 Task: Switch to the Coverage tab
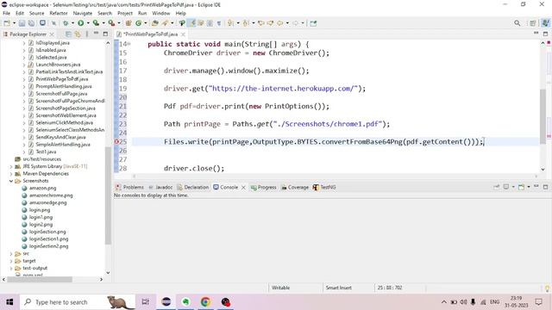pos(295,188)
